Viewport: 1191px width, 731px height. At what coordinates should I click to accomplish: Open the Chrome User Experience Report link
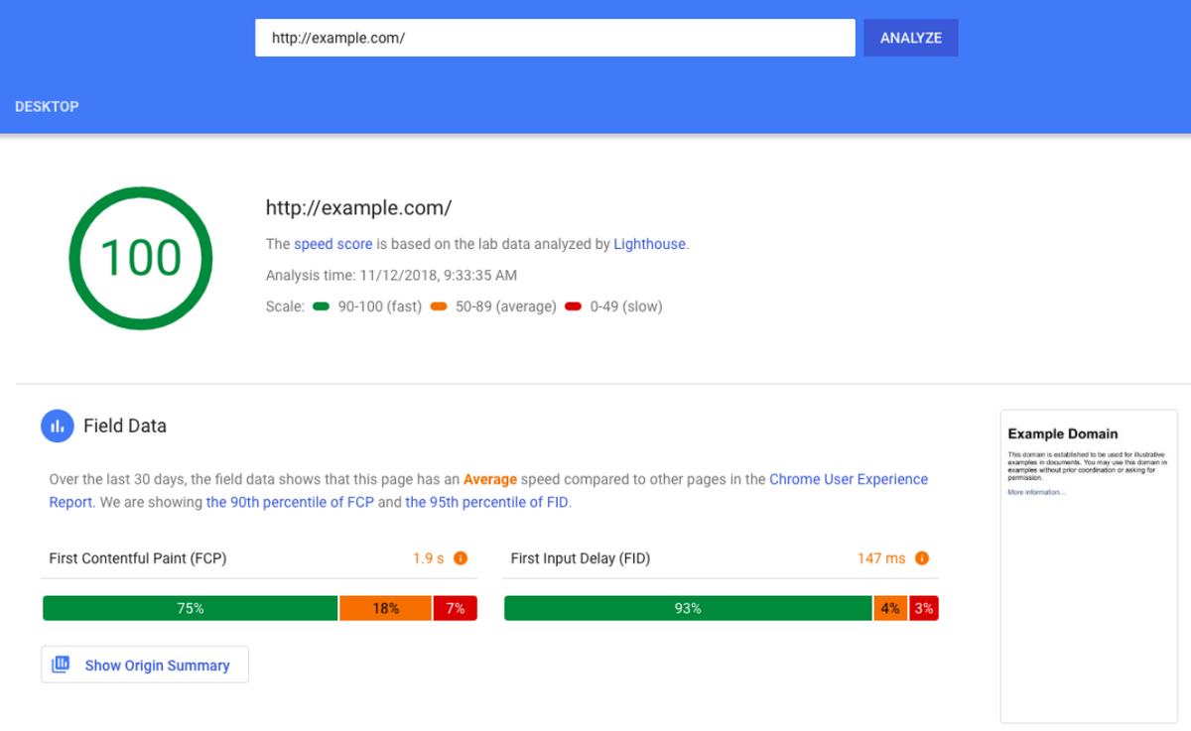pyautogui.click(x=488, y=490)
